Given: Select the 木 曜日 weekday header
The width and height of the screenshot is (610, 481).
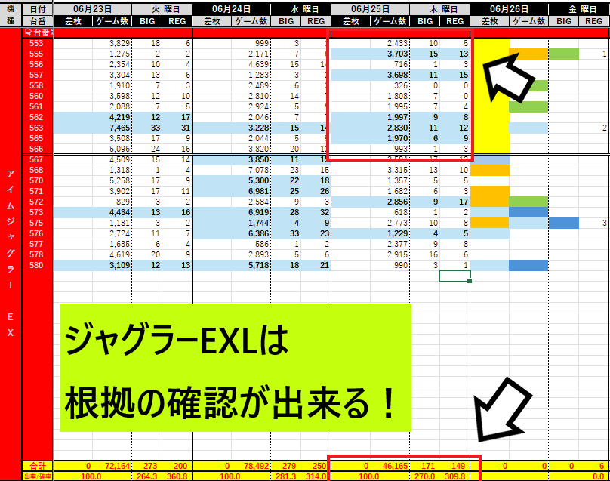Looking at the screenshot, I should (440, 9).
